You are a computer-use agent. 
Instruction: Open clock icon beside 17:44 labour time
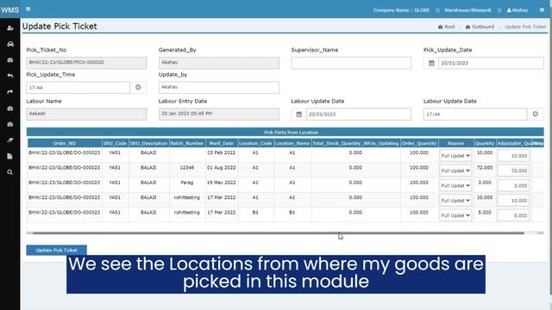pyautogui.click(x=536, y=114)
